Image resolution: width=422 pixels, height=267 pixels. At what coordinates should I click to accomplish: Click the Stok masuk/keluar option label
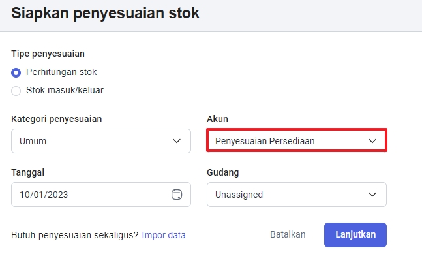point(65,91)
